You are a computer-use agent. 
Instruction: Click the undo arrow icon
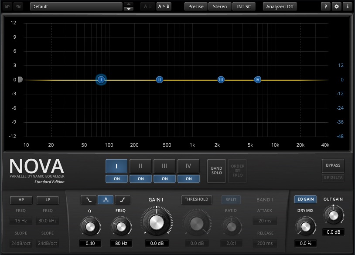7,7
